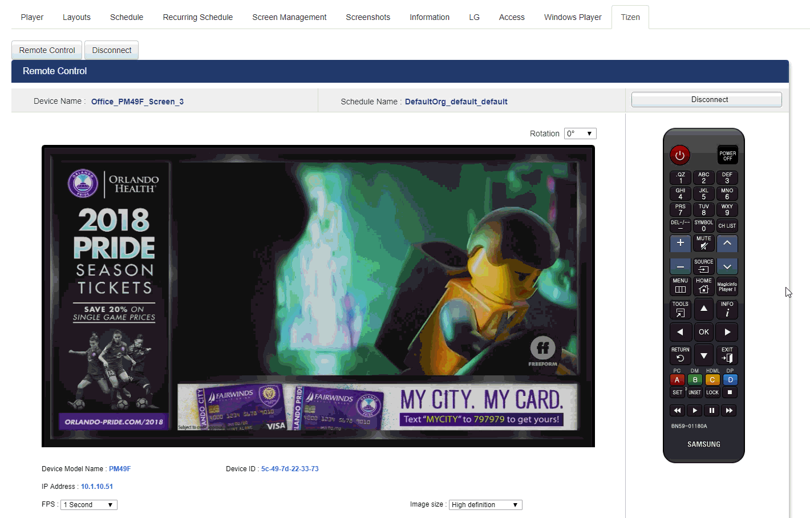Image resolution: width=810 pixels, height=518 pixels.
Task: Click the rewind key on remote
Action: point(677,411)
